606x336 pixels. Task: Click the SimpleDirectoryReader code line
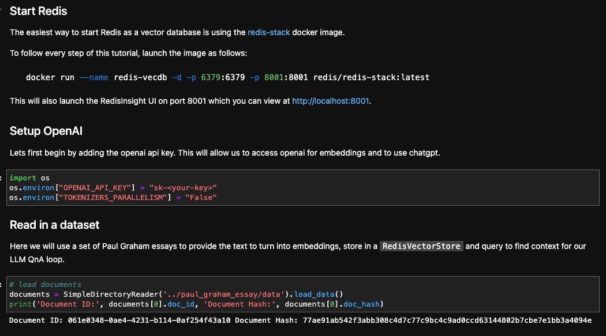pos(176,295)
